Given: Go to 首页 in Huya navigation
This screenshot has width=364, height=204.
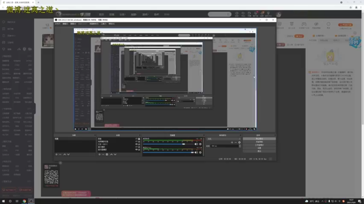Looking at the screenshot, I should [101, 15].
